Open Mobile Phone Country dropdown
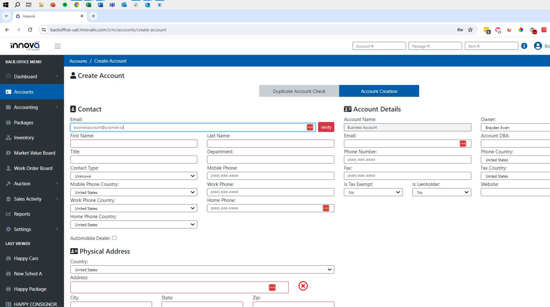The height and width of the screenshot is (307, 550). 134,192
